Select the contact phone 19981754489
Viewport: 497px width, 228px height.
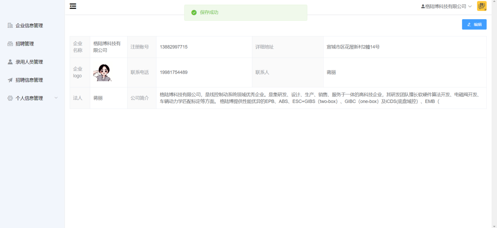click(174, 72)
